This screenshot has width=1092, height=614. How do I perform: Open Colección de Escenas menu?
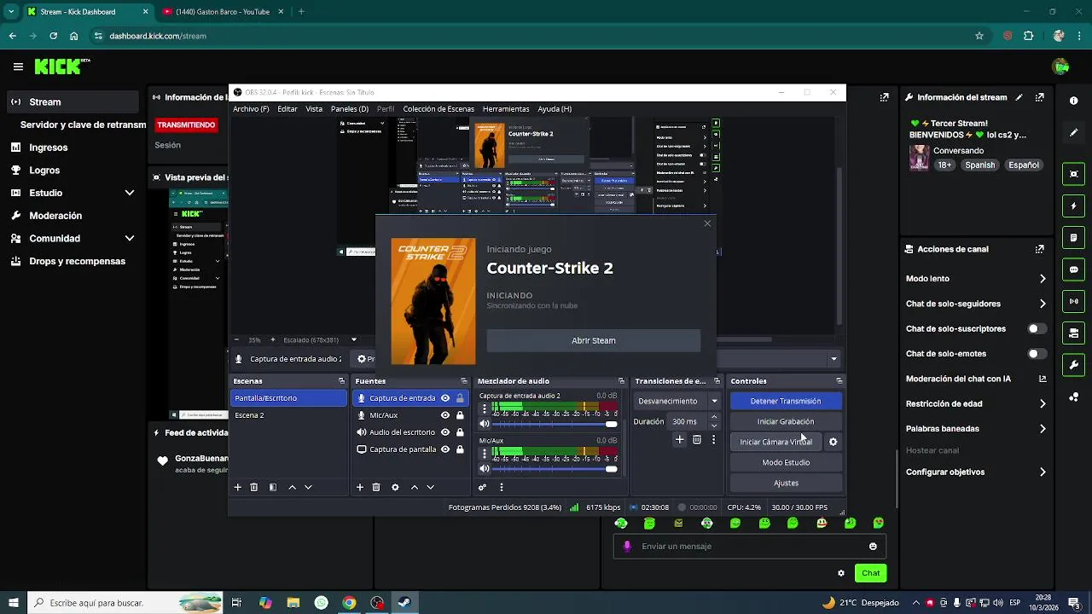coord(439,109)
